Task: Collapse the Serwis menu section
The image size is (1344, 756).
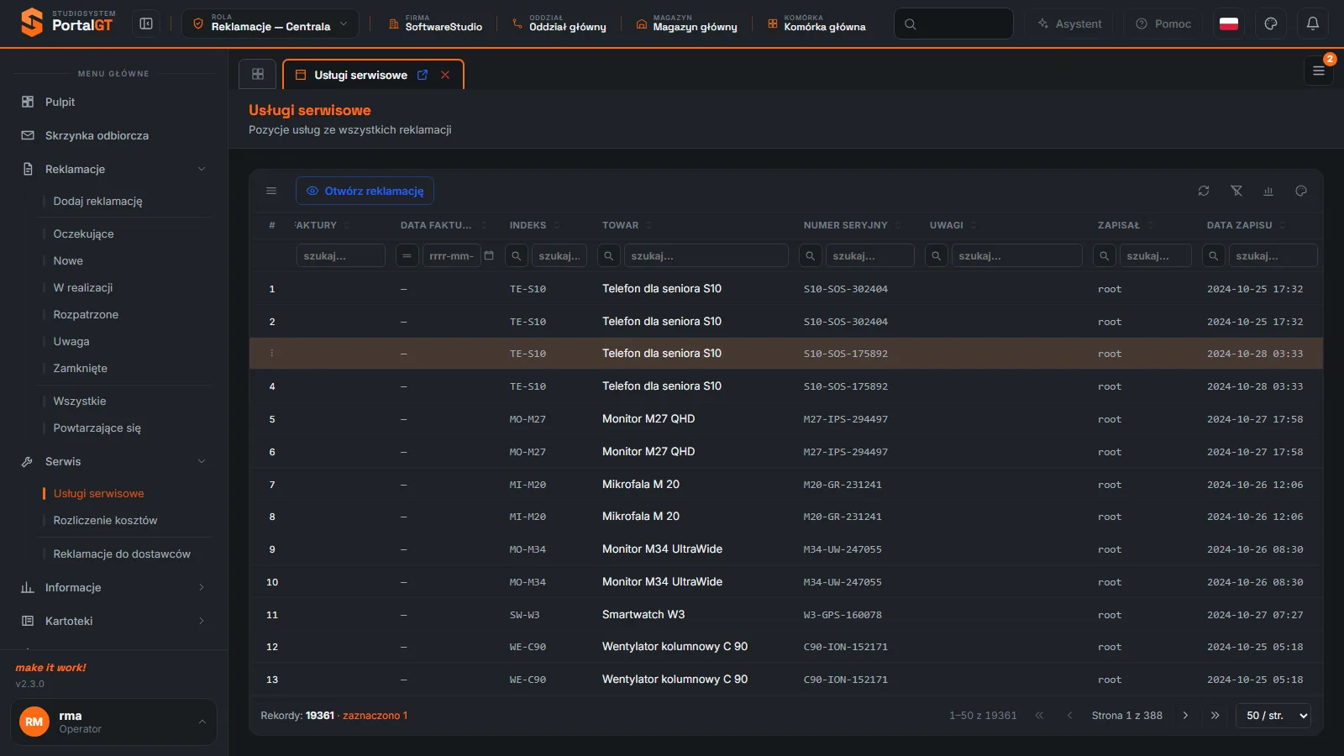Action: pyautogui.click(x=202, y=461)
